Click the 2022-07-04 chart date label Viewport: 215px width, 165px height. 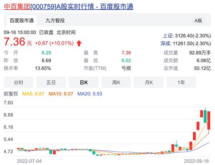click(29, 161)
